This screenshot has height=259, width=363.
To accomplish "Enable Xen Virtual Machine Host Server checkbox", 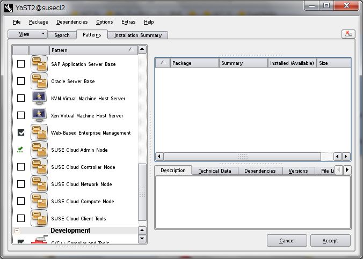I will [x=21, y=115].
